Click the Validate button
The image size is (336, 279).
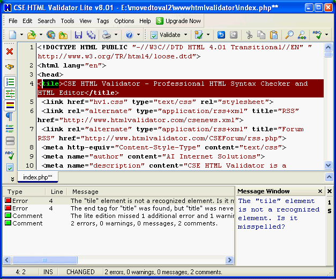(x=165, y=35)
